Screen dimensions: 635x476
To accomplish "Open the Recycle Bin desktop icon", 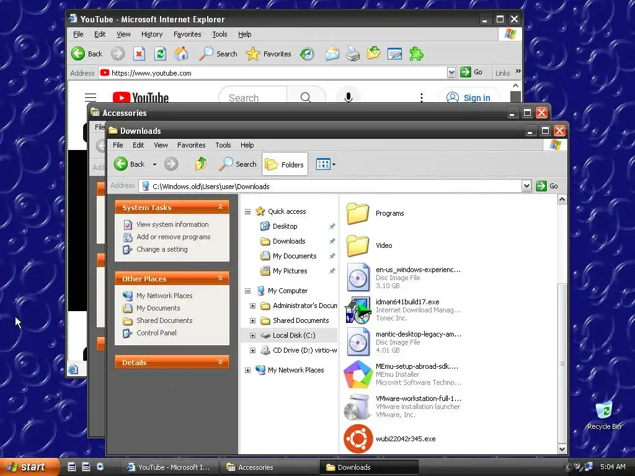I will pos(604,415).
